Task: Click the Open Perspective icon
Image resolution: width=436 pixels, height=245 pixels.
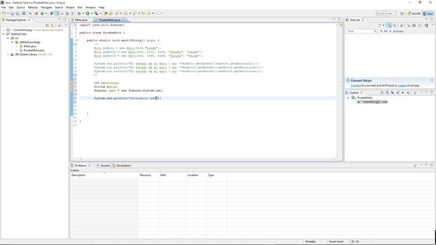Action: point(402,14)
